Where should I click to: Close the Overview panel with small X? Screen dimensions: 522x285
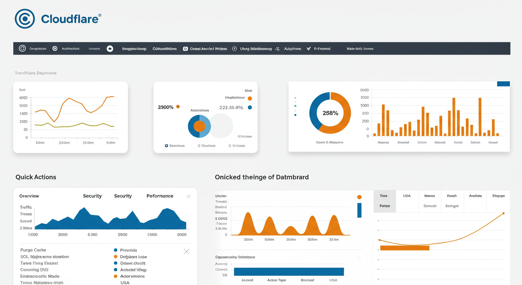[188, 196]
